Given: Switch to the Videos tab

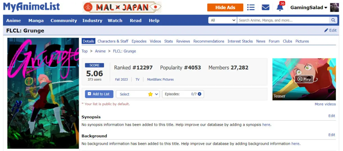Looking at the screenshot, I should pyautogui.click(x=155, y=41).
